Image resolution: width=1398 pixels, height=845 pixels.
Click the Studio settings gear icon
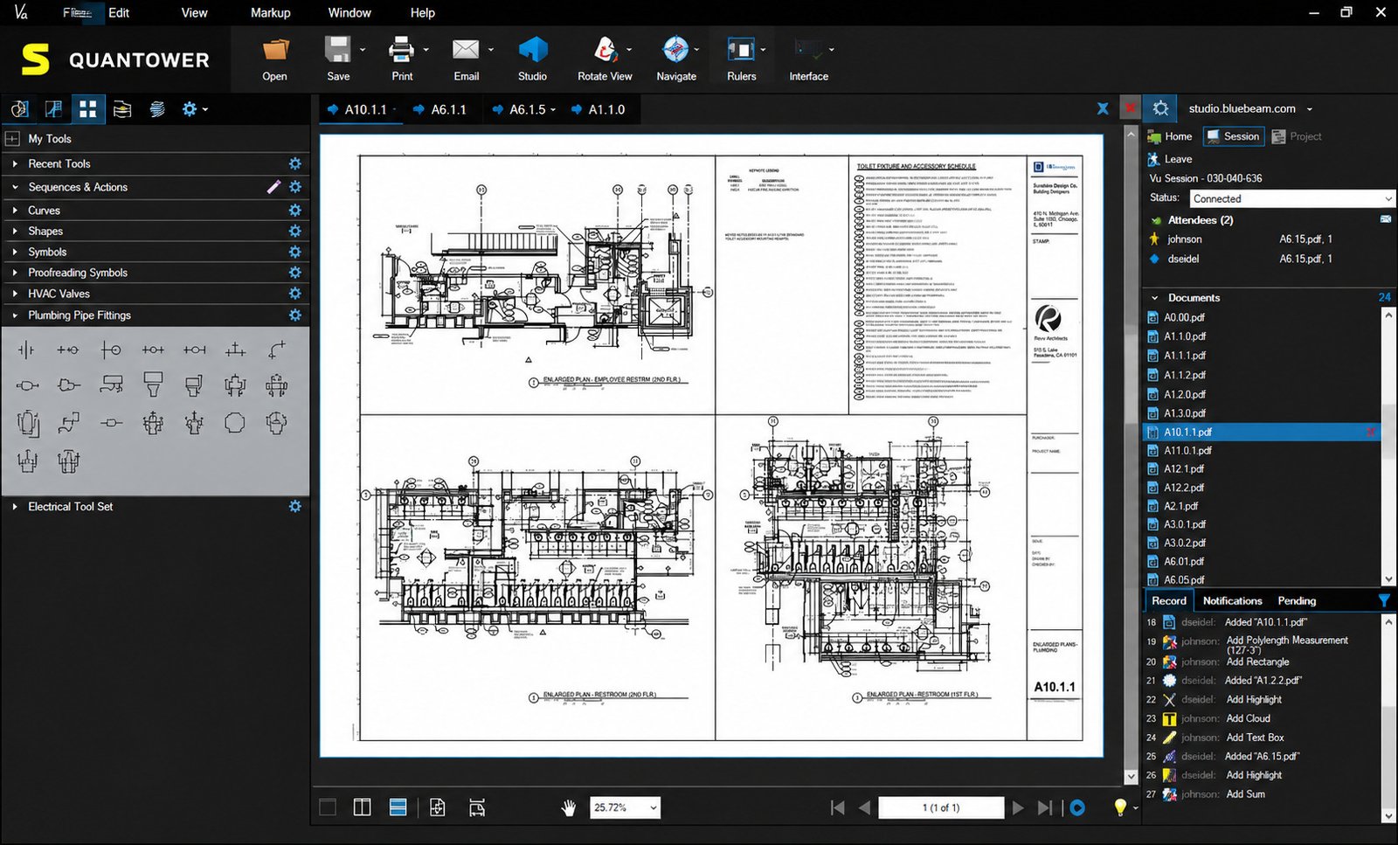1160,108
